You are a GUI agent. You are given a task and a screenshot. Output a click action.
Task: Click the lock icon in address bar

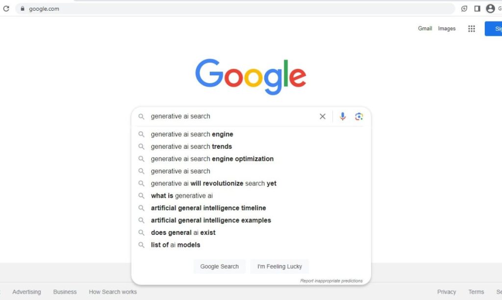22,9
